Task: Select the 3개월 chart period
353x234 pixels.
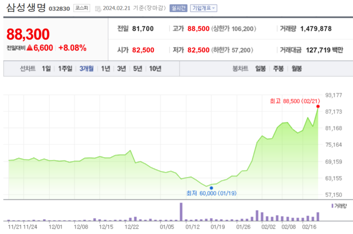Action: coord(87,68)
